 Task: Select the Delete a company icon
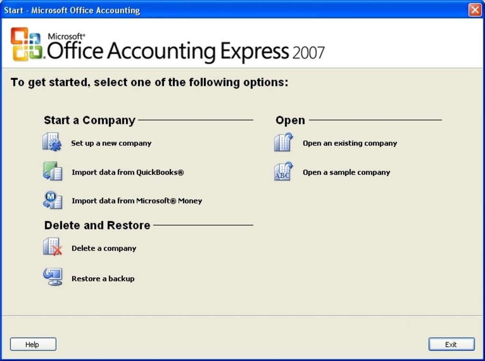tap(52, 247)
